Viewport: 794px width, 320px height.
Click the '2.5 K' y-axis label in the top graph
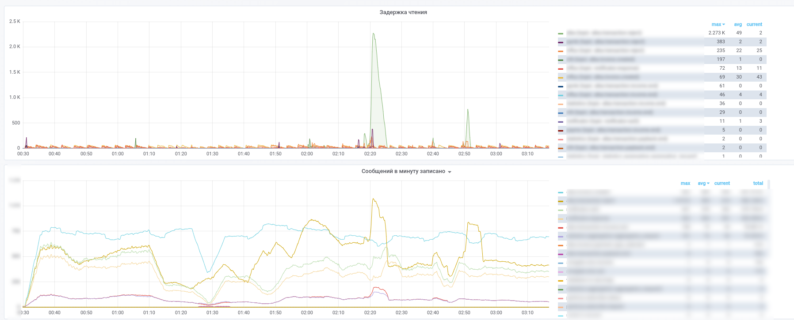click(15, 21)
